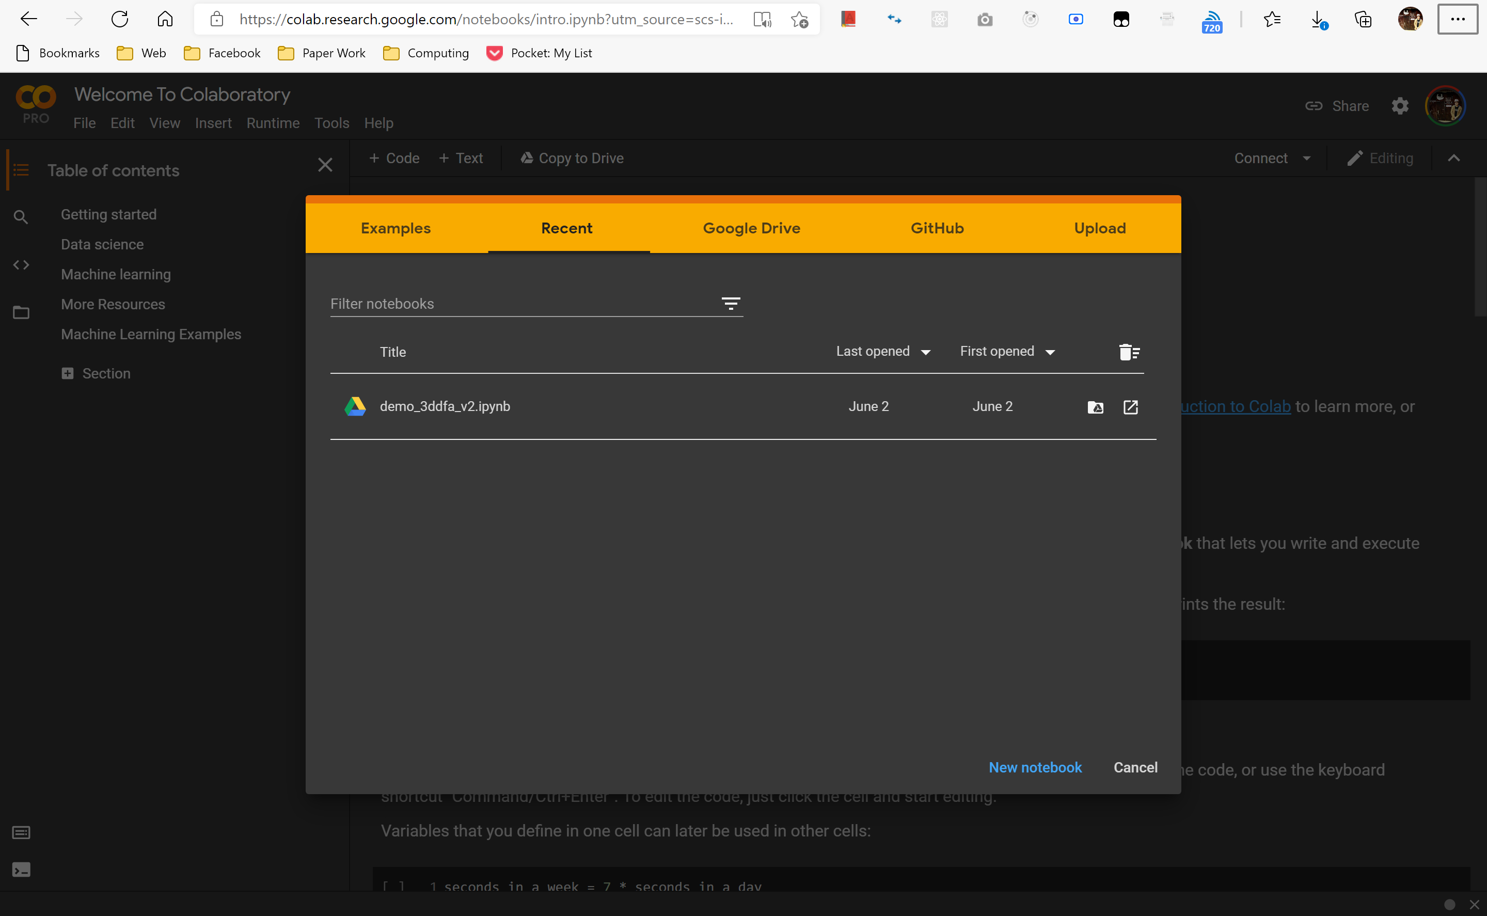Open the code snippets sidebar icon
Viewport: 1487px width, 916px height.
(x=21, y=265)
